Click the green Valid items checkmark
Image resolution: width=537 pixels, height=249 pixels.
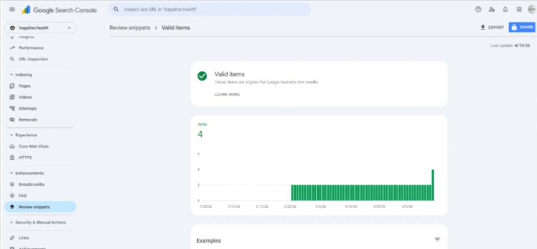[202, 76]
